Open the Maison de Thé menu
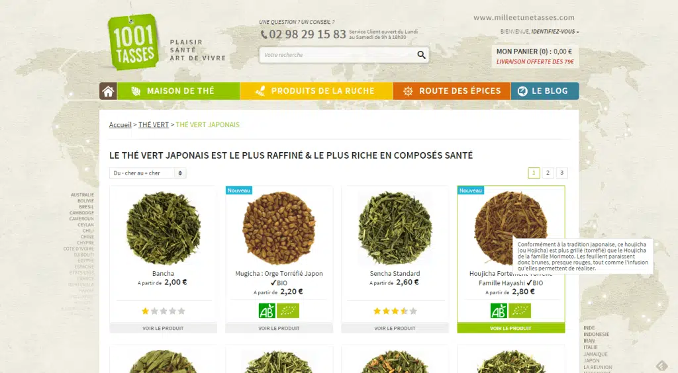Screen dimensions: 678x373 pos(179,91)
